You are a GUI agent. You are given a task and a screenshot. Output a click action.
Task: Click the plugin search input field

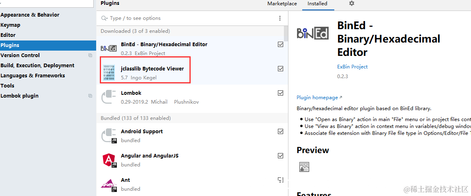pos(192,18)
